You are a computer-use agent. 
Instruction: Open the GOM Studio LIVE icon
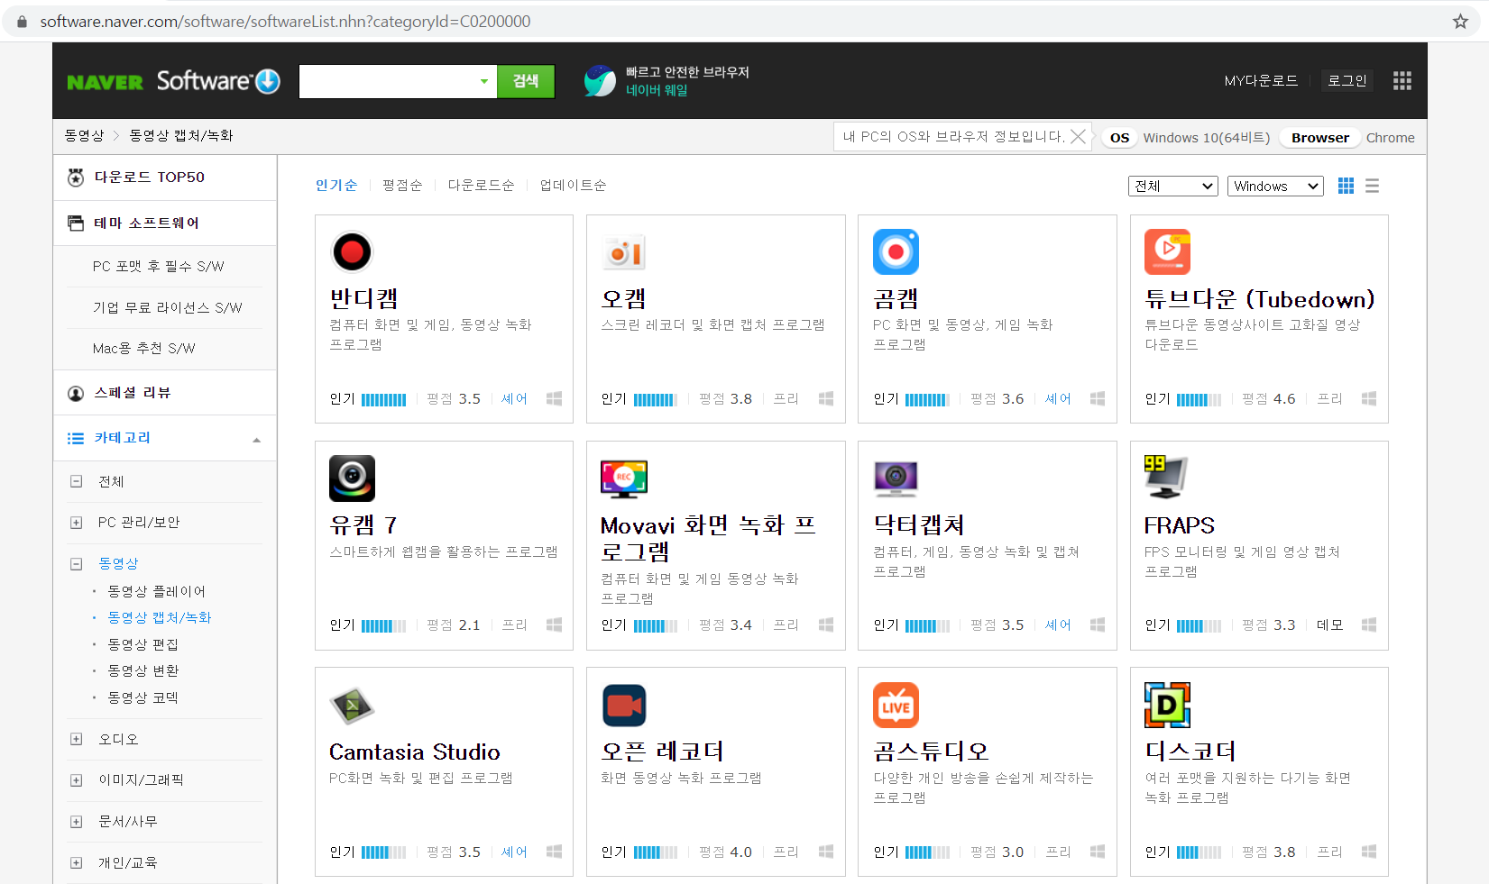coord(896,705)
